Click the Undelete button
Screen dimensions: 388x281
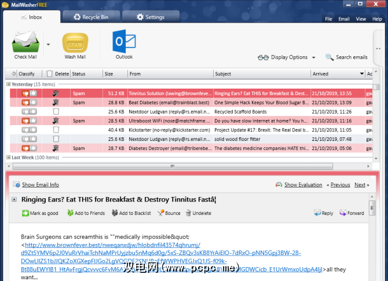tap(198, 213)
